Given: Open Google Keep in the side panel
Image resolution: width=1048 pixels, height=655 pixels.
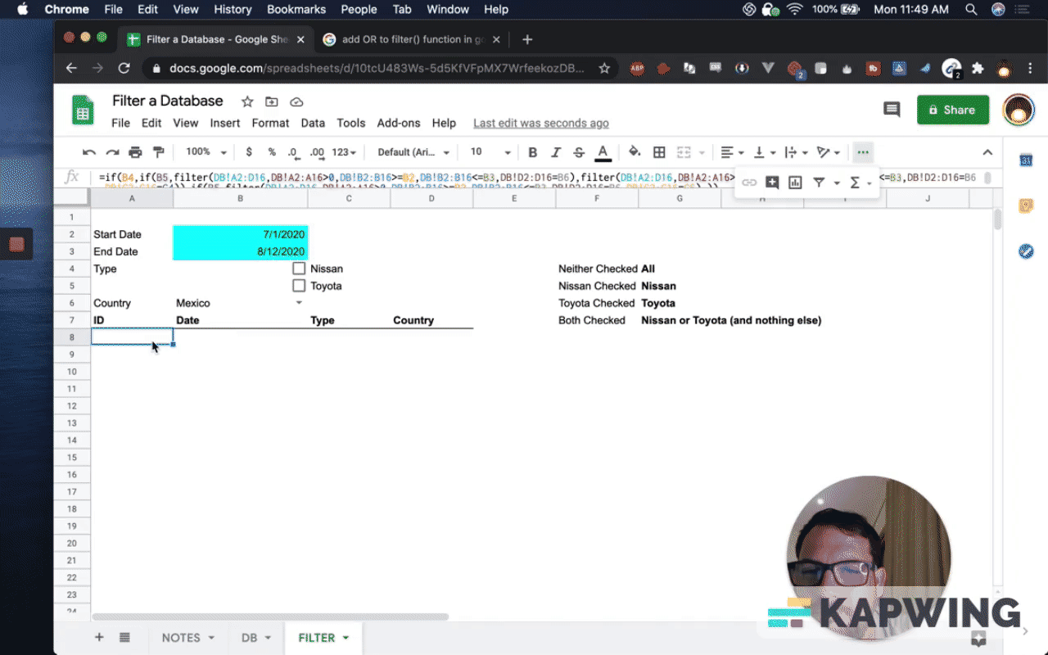Looking at the screenshot, I should pos(1026,206).
